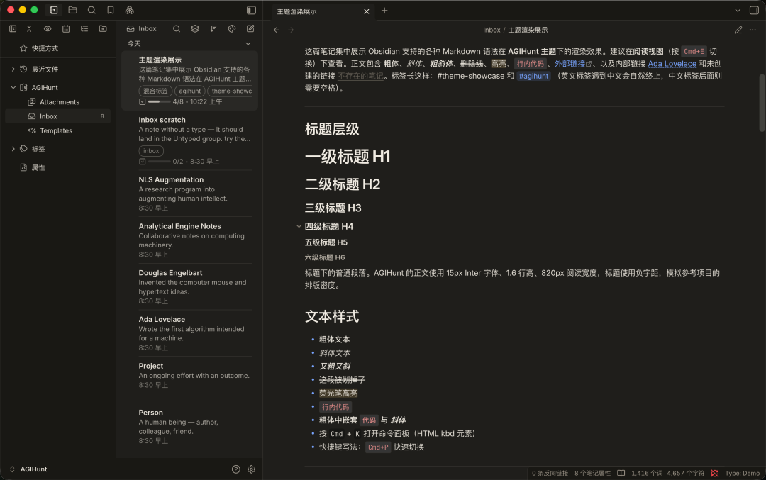Open the help icon in the bottom bar
Screen dimensions: 766x480
[x=236, y=469]
